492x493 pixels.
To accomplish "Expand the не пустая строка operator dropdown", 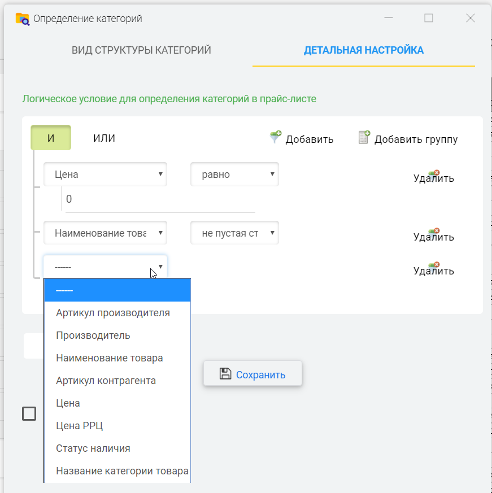I will [x=234, y=233].
